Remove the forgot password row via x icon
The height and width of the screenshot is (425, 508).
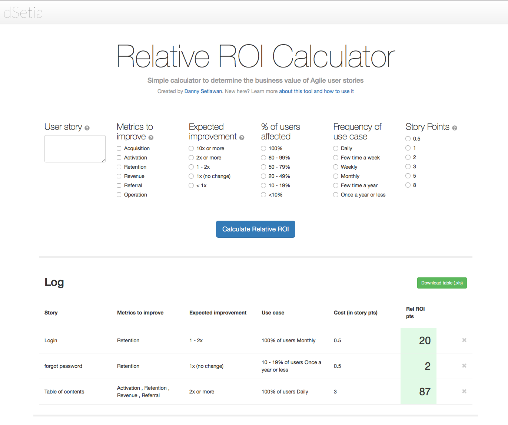click(x=464, y=366)
